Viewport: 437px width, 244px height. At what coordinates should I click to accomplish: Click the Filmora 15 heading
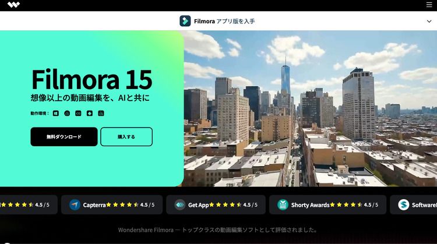pyautogui.click(x=92, y=79)
